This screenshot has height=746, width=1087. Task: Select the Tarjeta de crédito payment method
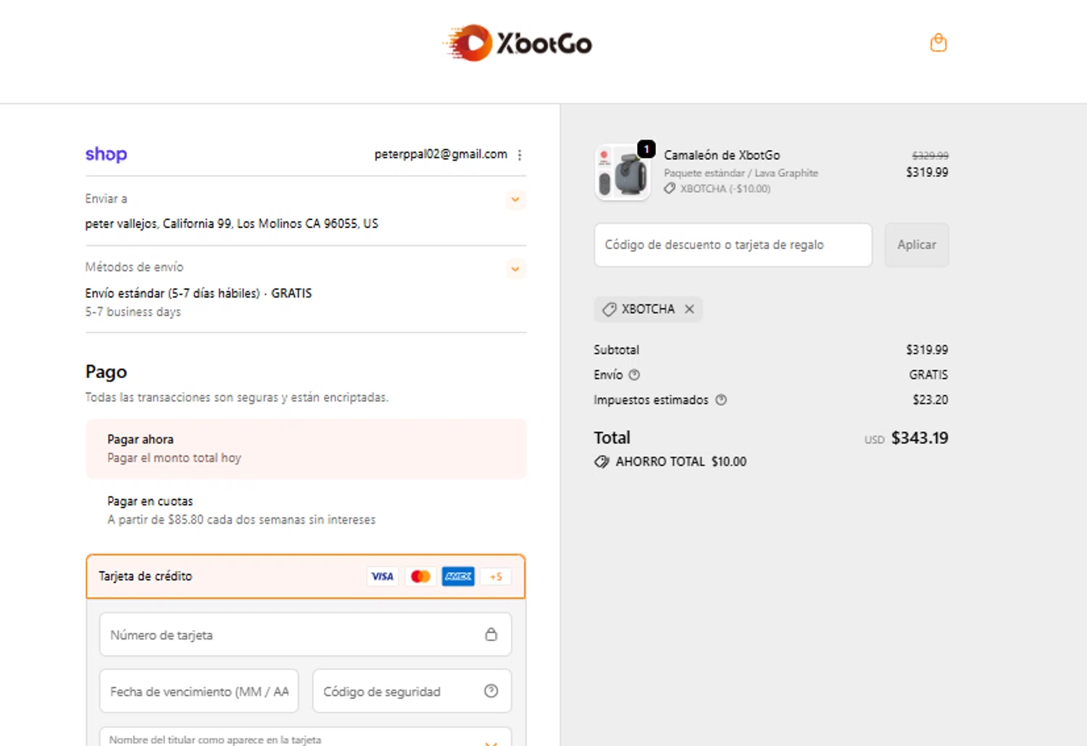(306, 577)
